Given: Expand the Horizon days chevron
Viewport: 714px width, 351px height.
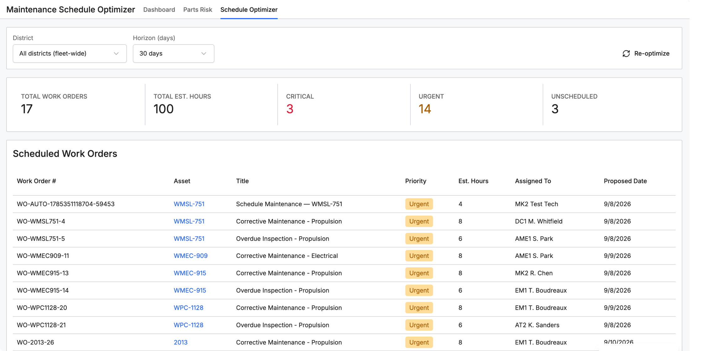Looking at the screenshot, I should 204,54.
